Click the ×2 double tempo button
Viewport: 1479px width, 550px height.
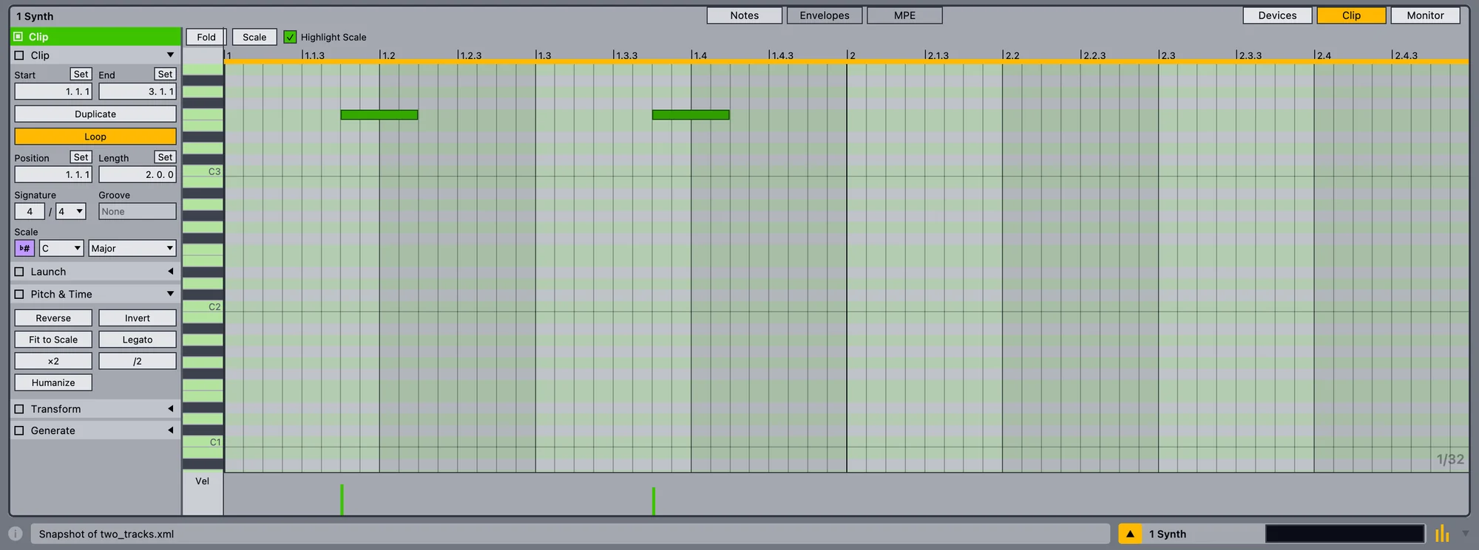[x=53, y=361]
